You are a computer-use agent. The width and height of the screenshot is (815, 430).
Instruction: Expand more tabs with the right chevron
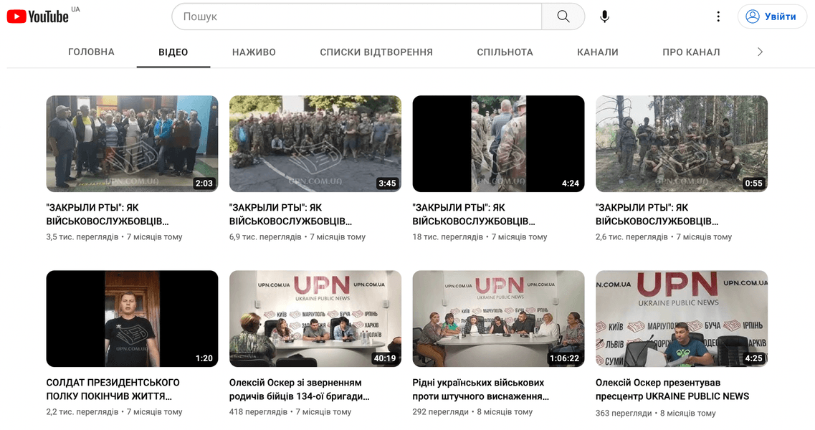(x=760, y=52)
